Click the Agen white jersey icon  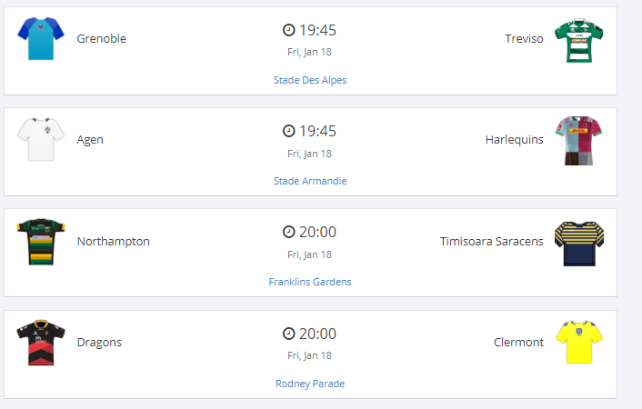click(x=40, y=139)
